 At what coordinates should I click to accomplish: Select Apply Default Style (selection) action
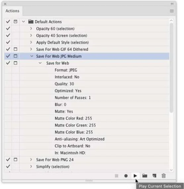63,42
